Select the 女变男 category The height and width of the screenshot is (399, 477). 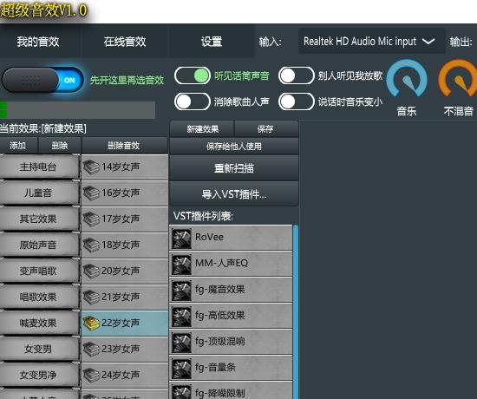(x=38, y=349)
